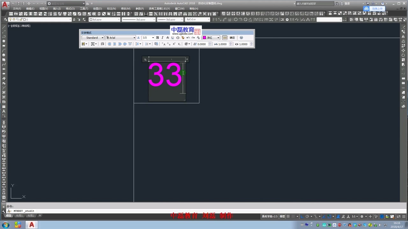This screenshot has width=408, height=229.
Task: Open the 格式(O) menu
Action: click(70, 9)
